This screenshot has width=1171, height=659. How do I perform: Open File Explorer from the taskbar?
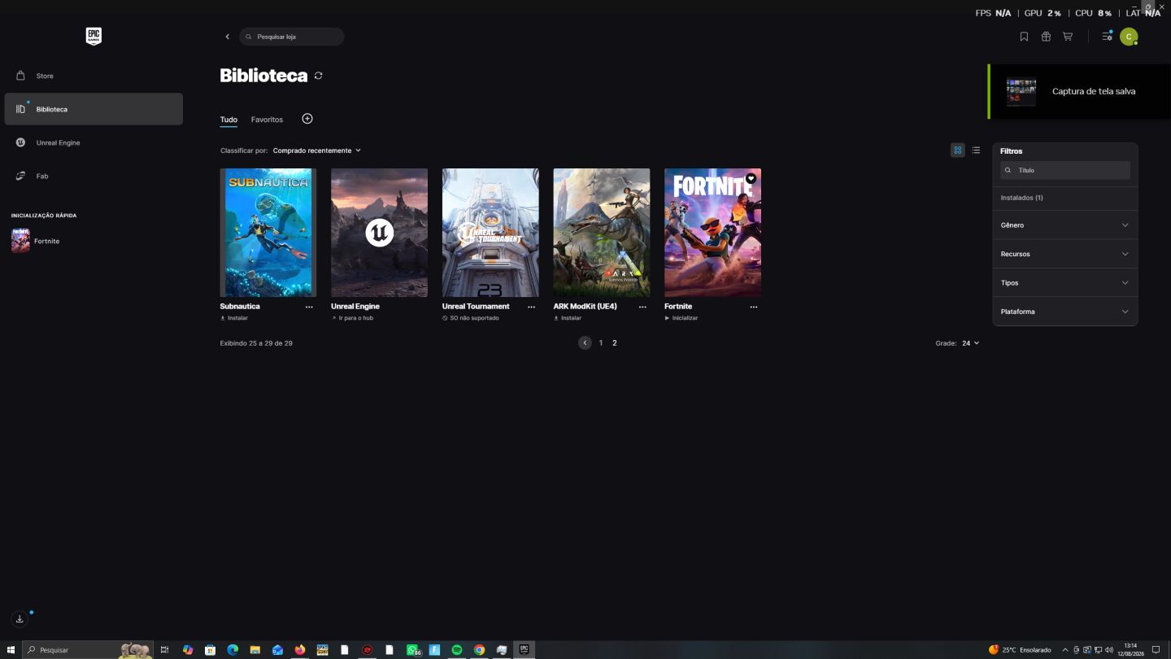(255, 650)
